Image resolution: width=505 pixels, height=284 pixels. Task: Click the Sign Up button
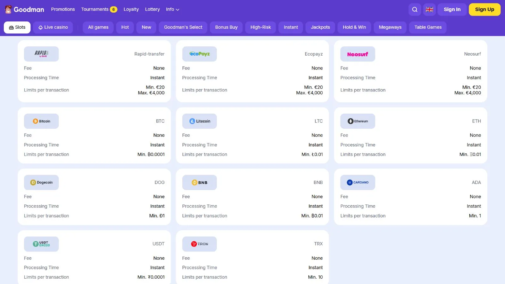(x=484, y=9)
